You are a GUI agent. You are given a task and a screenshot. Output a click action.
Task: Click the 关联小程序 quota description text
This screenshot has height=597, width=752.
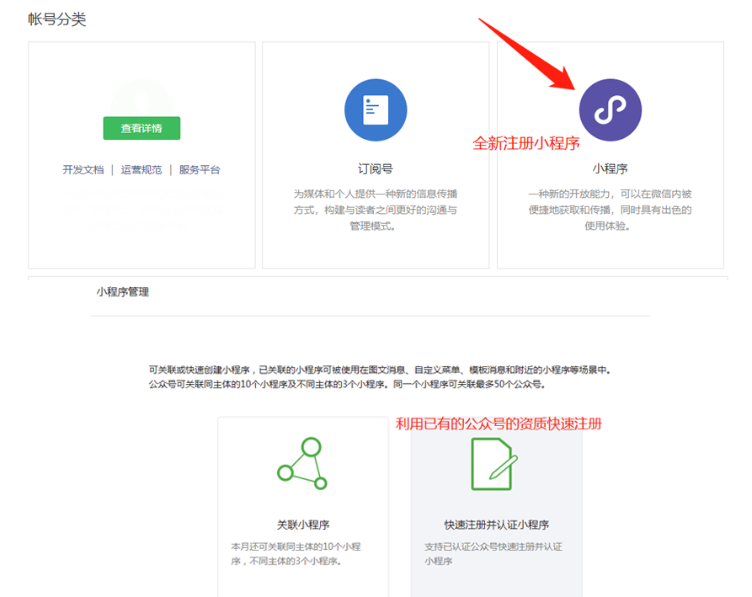[296, 553]
